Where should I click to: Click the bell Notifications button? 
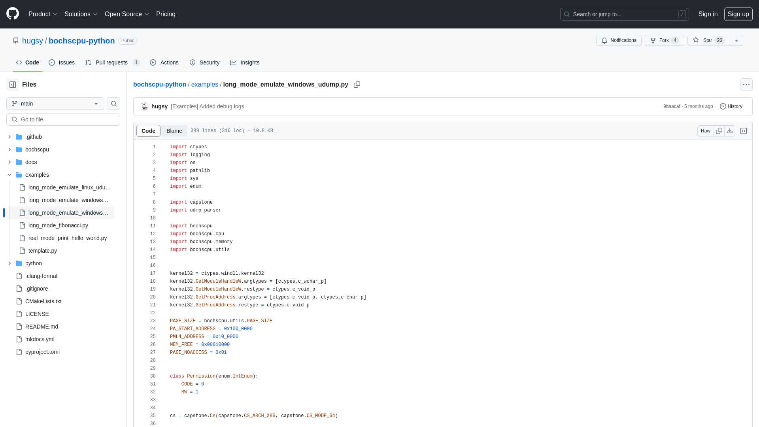pos(619,40)
